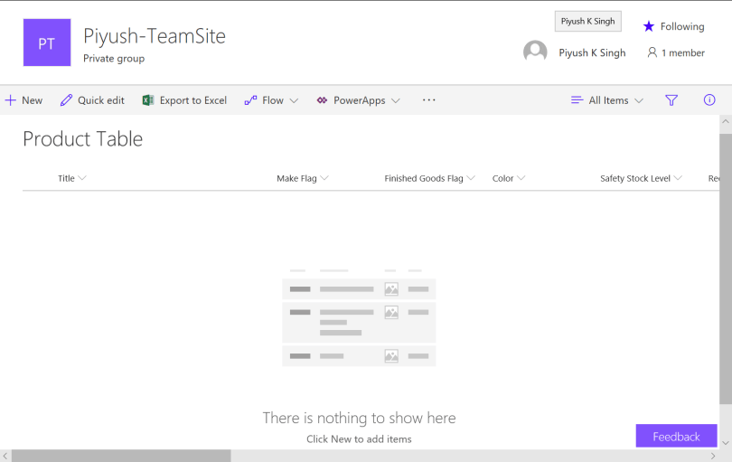Screen dimensions: 732x462
Task: Click the Flow icon
Action: 250,100
